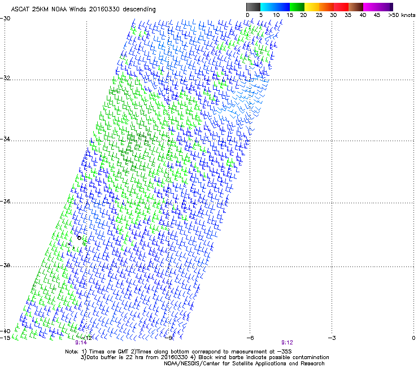Click the brown 35-40 knots color segment
The height and width of the screenshot is (367, 418).
[x=356, y=7]
